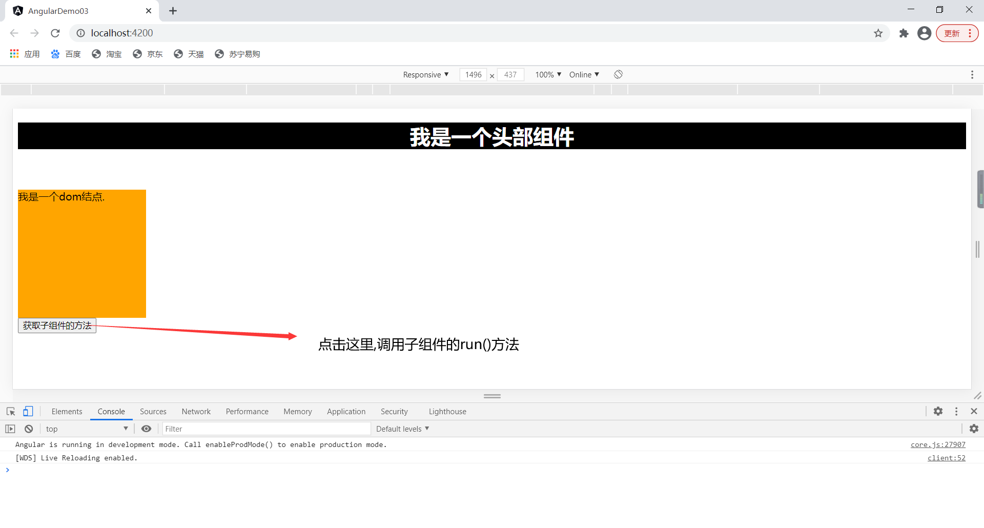The image size is (984, 528).
Task: Open device toolbar more options menu
Action: pyautogui.click(x=972, y=75)
